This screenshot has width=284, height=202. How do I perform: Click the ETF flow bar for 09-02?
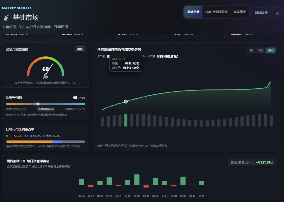137,179
